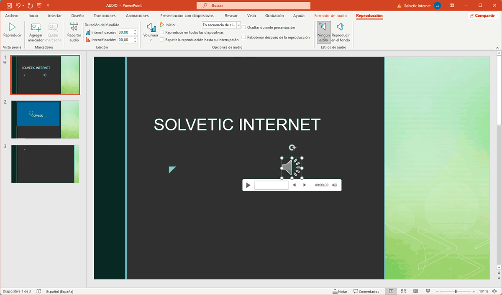
Task: Collapse the ribbon with the chevron arrow
Action: (498, 47)
